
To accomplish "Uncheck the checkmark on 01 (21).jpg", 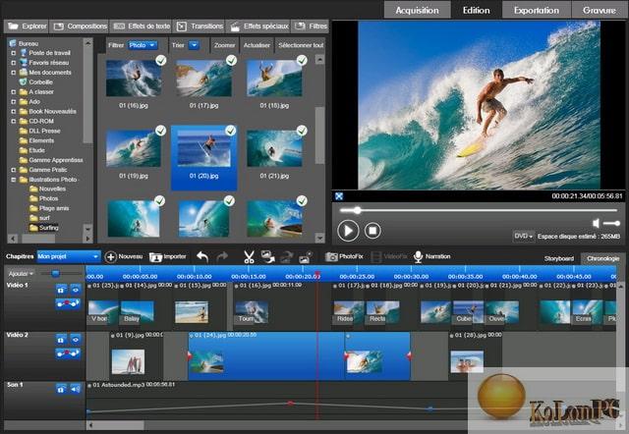I will pos(302,131).
